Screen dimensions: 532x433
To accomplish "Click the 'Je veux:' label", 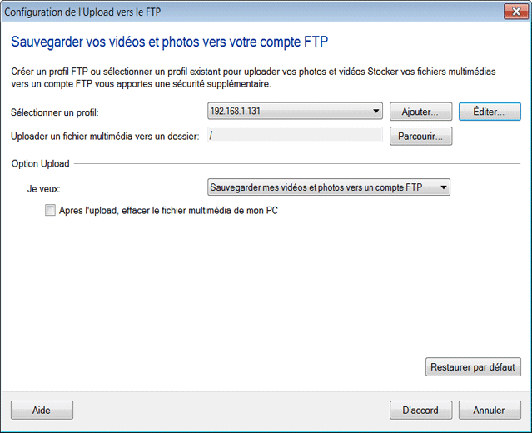I will coord(43,189).
